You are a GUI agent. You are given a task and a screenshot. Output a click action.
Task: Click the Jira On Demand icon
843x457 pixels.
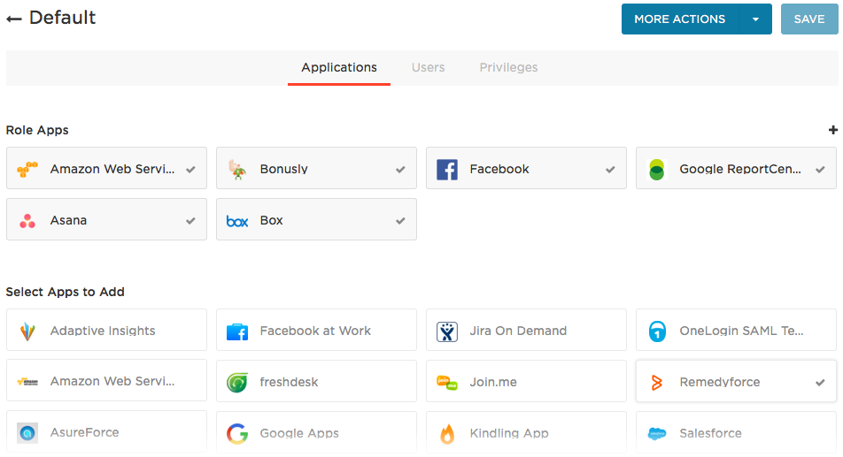447,331
